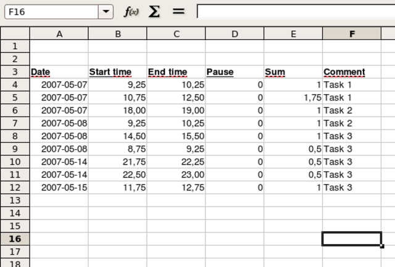The image size is (395, 267).
Task: Select column A header
Action: pos(59,34)
